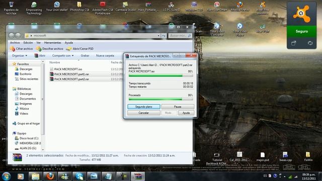Screen dimensions: 322x181
Task: Select PACK MICROSOFT.iso file
Action: coord(68,69)
